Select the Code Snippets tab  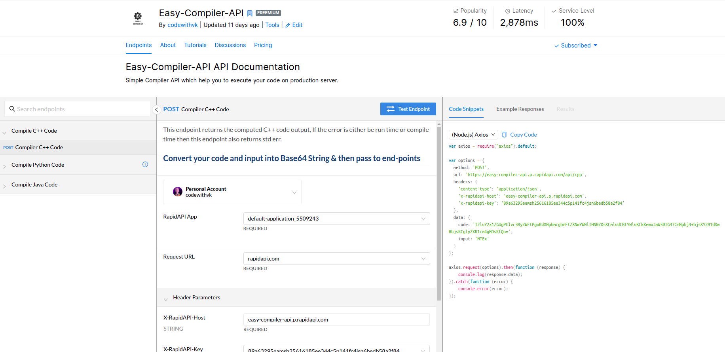click(466, 109)
